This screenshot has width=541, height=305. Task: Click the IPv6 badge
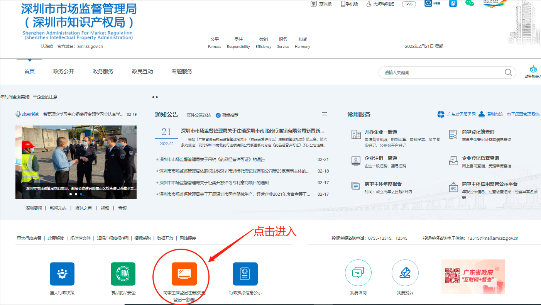[x=409, y=4]
